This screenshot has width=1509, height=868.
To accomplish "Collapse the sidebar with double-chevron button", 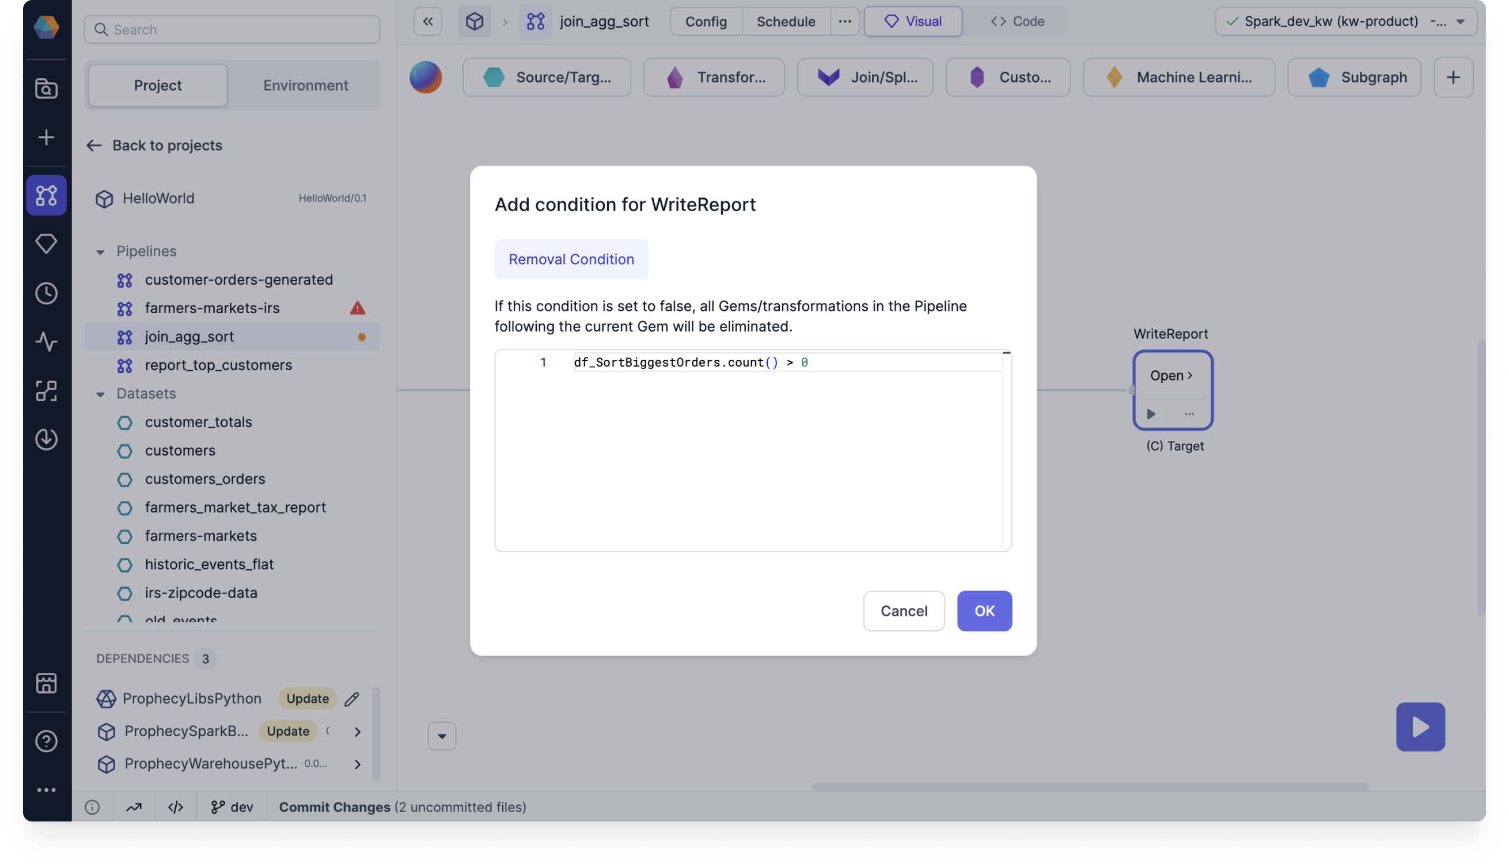I will pyautogui.click(x=428, y=21).
